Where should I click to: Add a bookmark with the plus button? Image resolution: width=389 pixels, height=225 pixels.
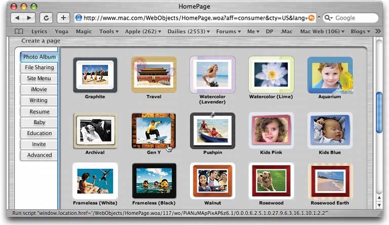click(x=63, y=18)
